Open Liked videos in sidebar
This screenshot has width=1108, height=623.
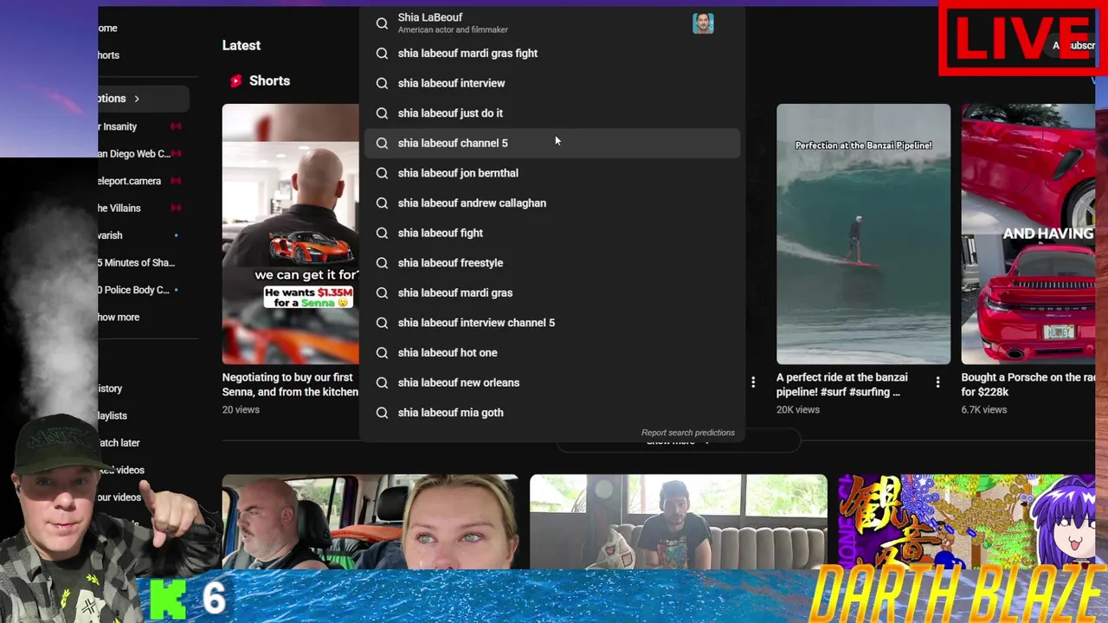(121, 471)
